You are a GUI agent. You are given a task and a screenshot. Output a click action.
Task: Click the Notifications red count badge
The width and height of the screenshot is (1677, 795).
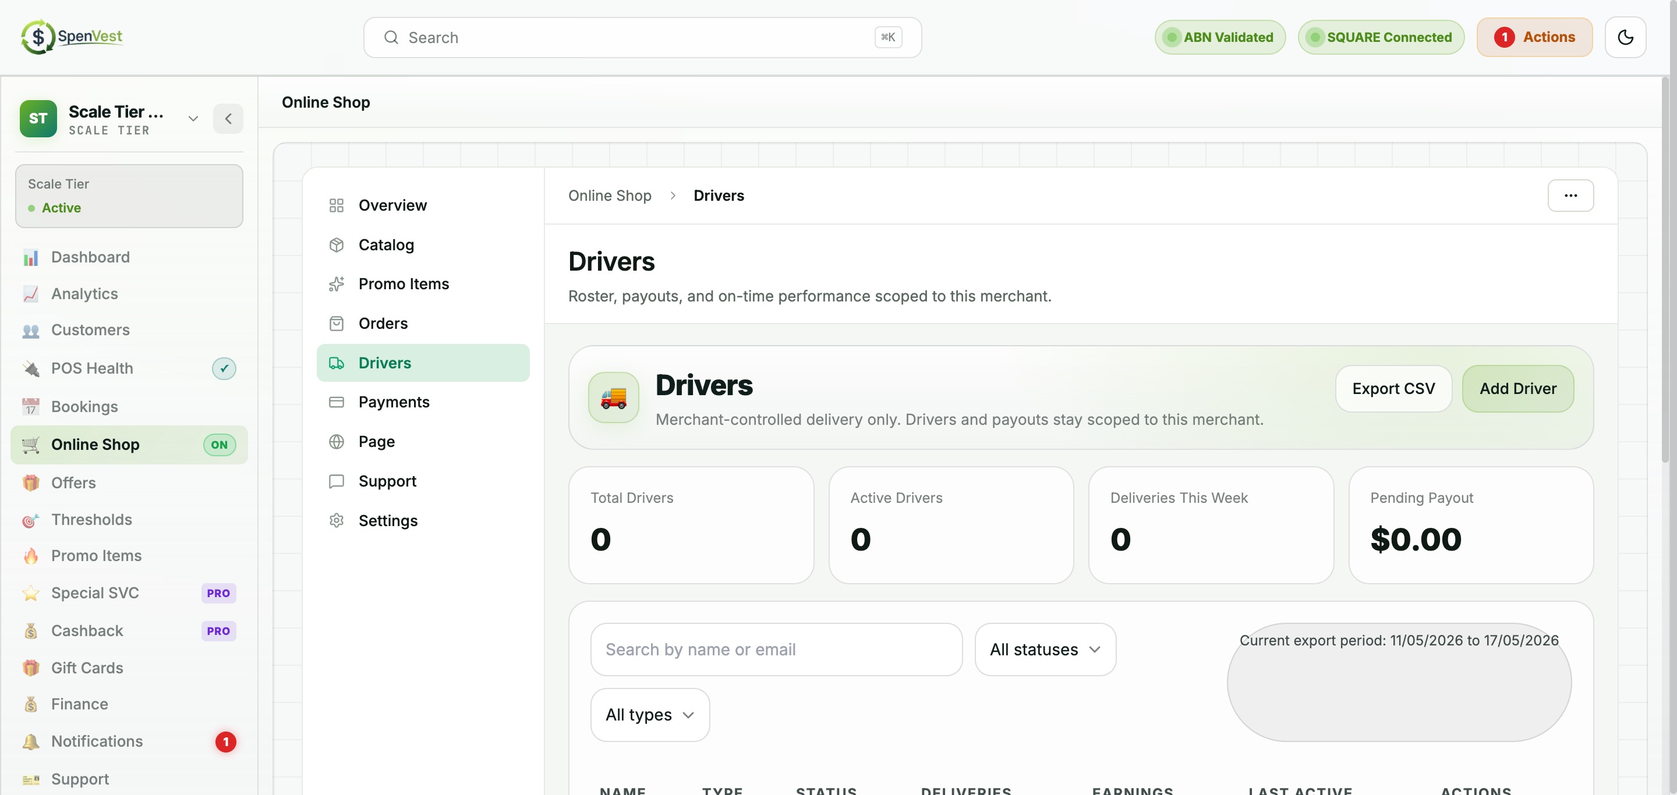click(x=225, y=741)
